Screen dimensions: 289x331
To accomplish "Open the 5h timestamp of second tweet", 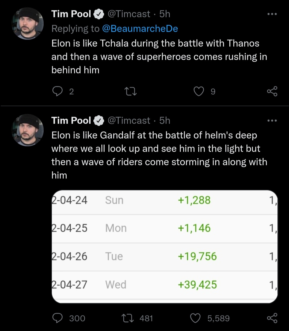I will point(165,120).
